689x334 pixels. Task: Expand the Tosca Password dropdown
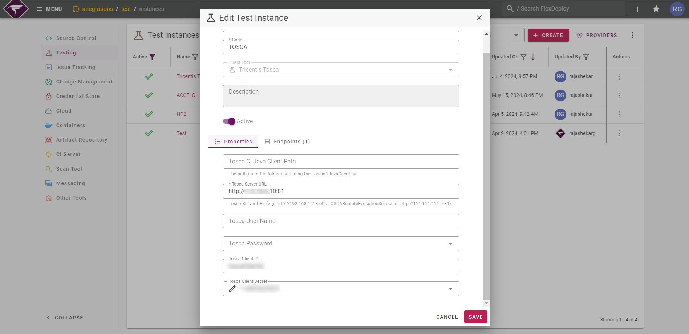click(450, 243)
